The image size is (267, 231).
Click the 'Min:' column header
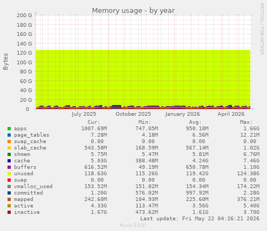click(145, 122)
